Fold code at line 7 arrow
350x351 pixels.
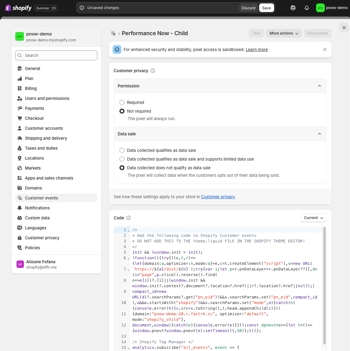(x=128, y=270)
